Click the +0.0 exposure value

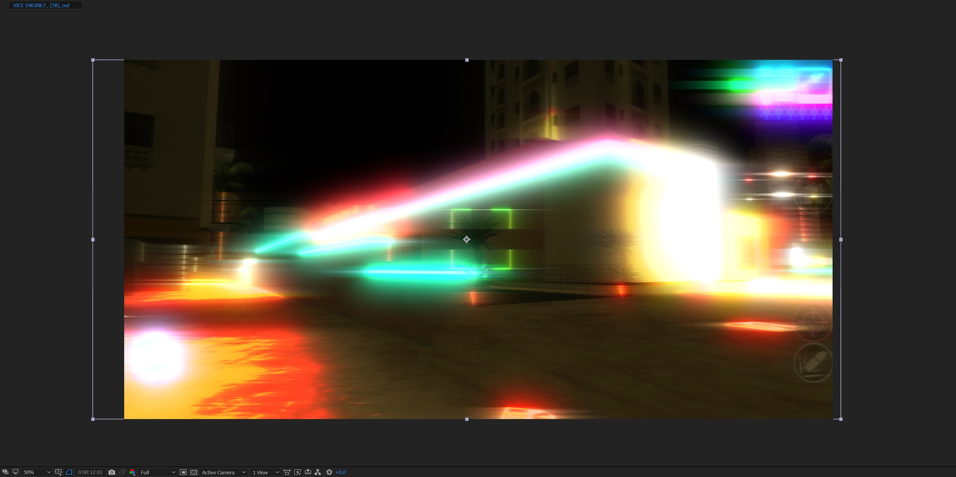[340, 472]
